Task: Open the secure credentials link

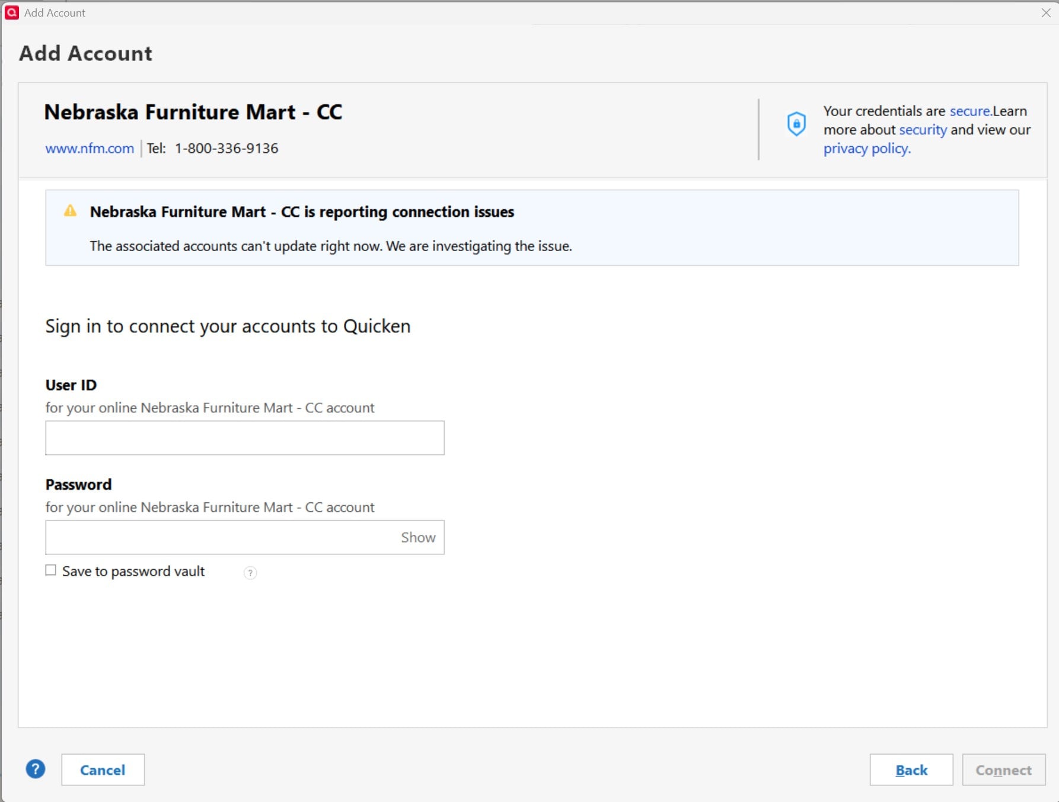Action: click(x=969, y=111)
